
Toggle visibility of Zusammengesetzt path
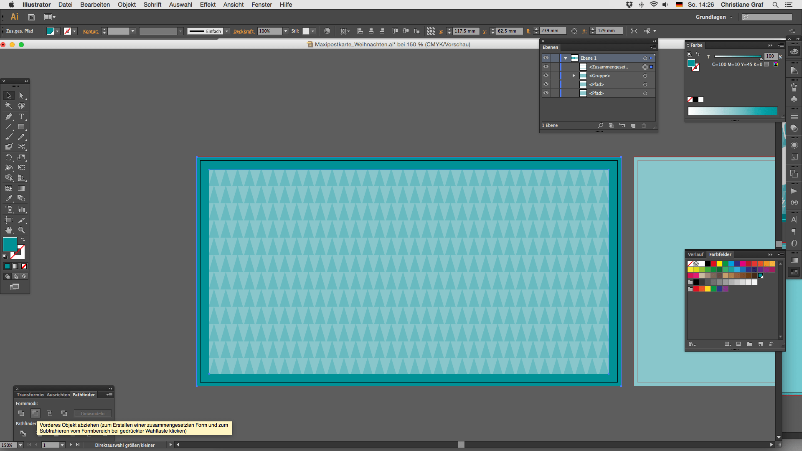546,67
